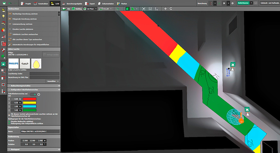Switch to the Konstruktion tab

42,3
